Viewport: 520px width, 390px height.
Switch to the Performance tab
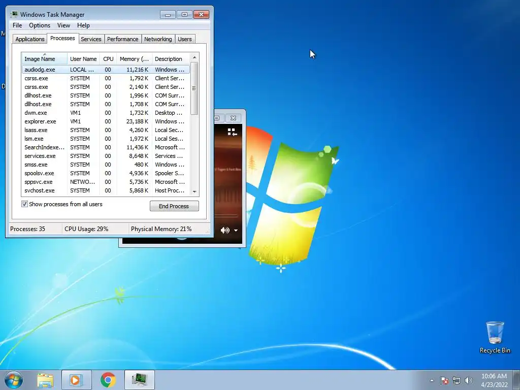[123, 39]
